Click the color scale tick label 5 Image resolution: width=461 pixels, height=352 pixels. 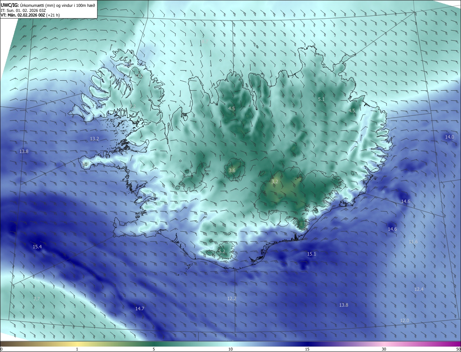click(154, 349)
